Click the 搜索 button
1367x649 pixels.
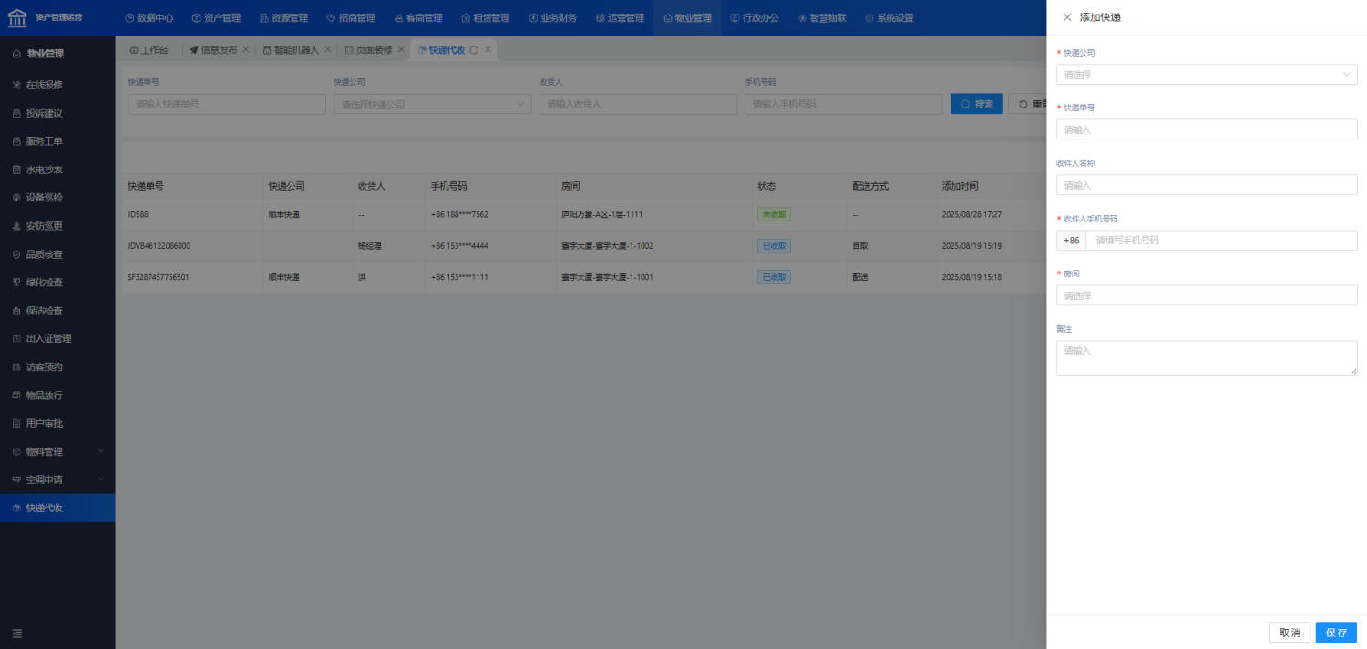pyautogui.click(x=977, y=105)
